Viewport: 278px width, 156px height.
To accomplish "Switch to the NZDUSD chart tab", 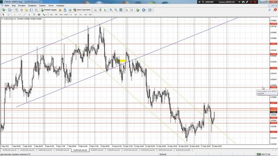I will [x=165, y=150].
